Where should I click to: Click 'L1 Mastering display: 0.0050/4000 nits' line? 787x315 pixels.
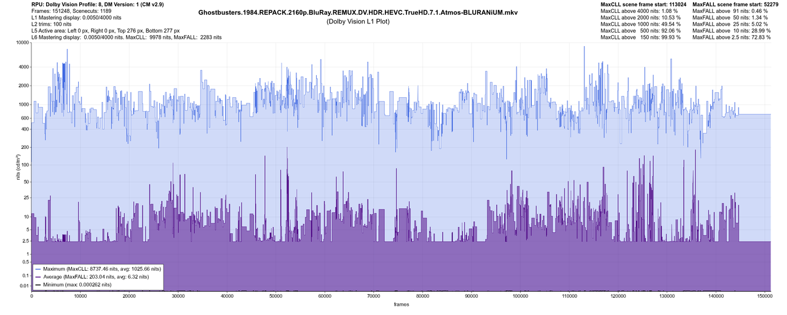(x=76, y=18)
